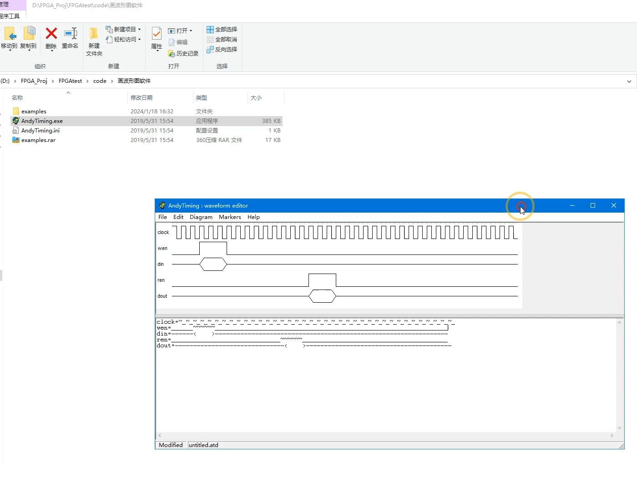Click History (历史记录) in ribbon
Image resolution: width=637 pixels, height=478 pixels.
click(183, 54)
